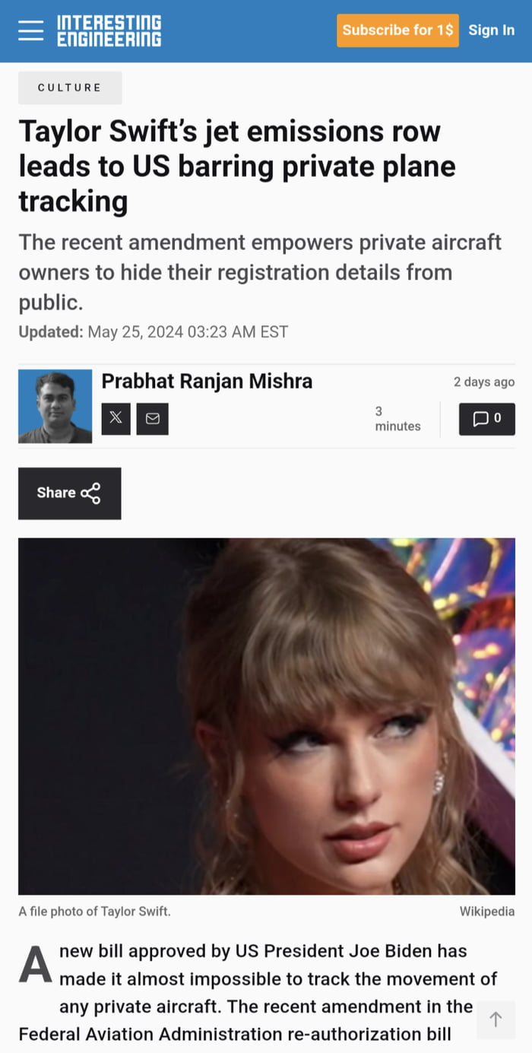Open the Taylor Swift article photo
Viewport: 532px width, 1053px height.
click(x=267, y=716)
